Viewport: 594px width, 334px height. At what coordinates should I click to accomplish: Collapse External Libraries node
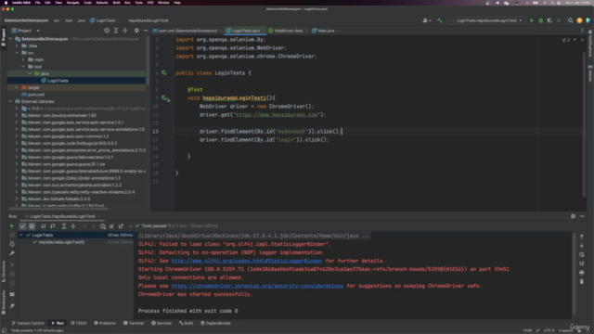pos(10,101)
